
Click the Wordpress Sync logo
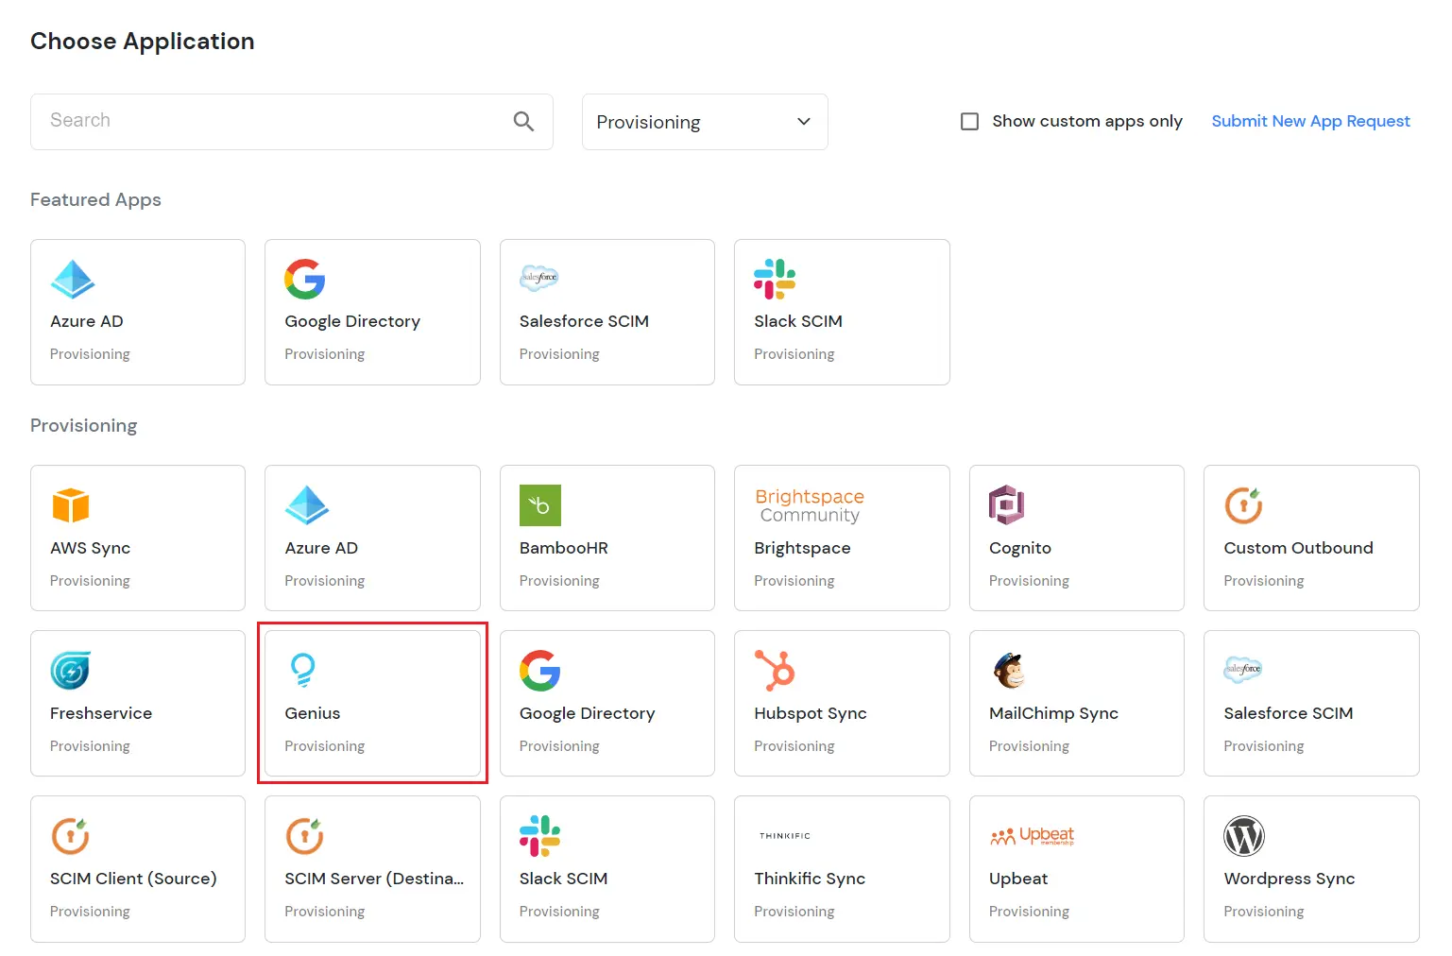pyautogui.click(x=1244, y=836)
